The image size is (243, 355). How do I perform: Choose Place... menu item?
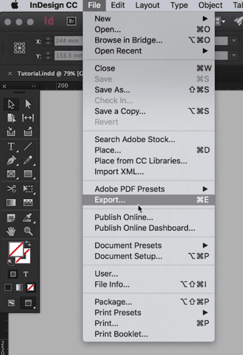tap(148, 150)
